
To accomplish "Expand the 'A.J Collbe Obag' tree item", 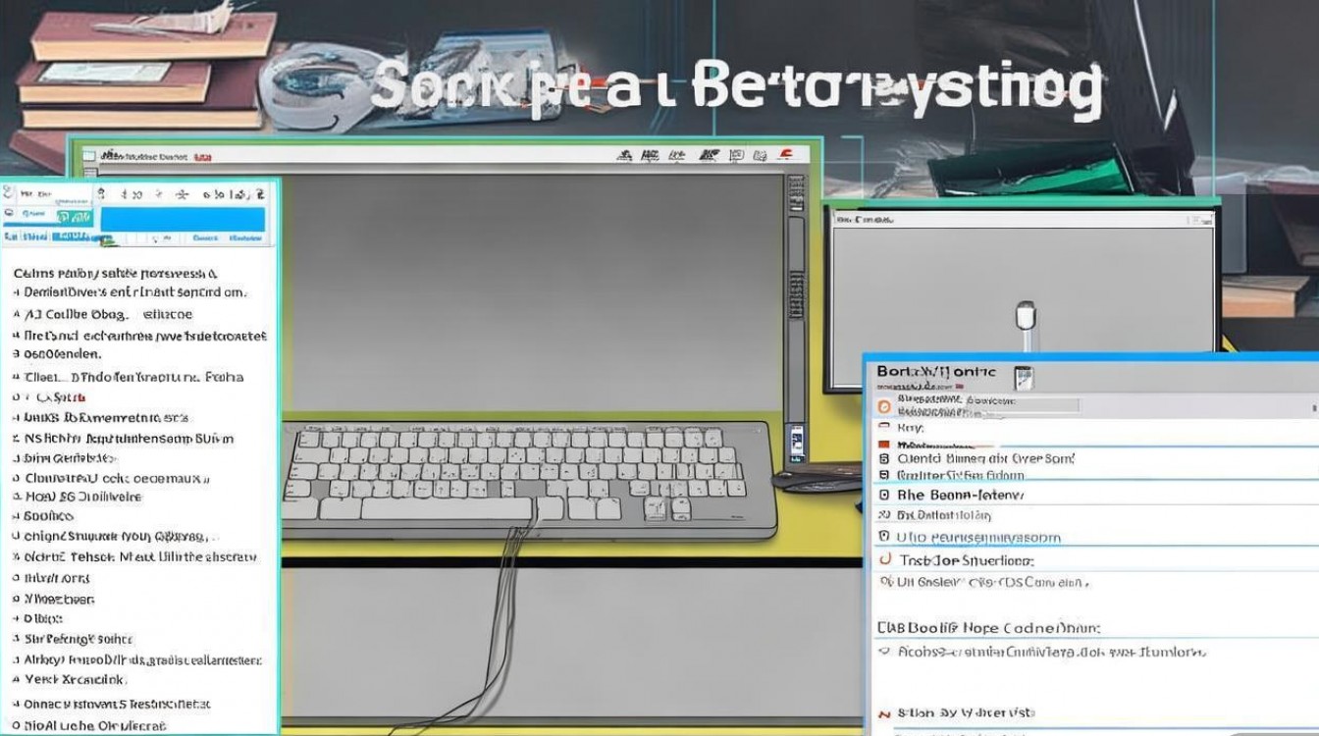I will (x=17, y=315).
